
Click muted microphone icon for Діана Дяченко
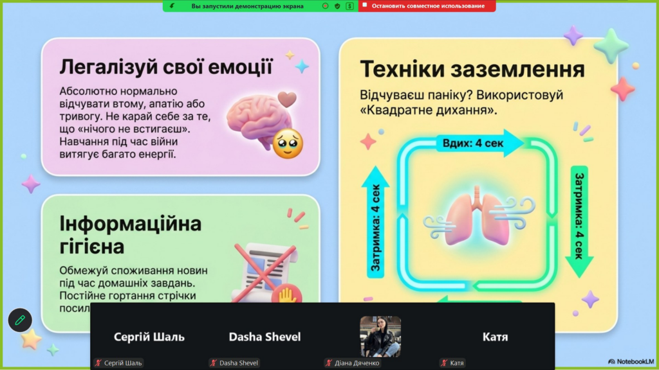tap(329, 363)
